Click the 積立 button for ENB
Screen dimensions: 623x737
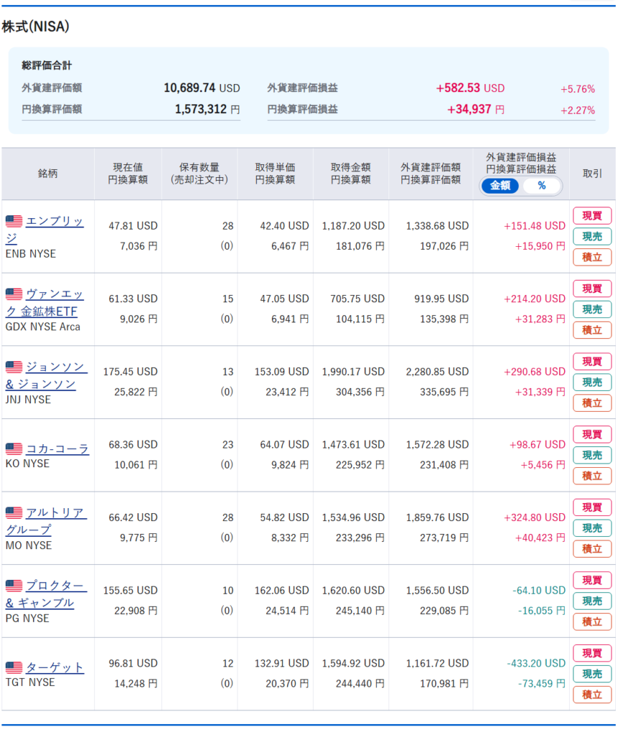592,257
